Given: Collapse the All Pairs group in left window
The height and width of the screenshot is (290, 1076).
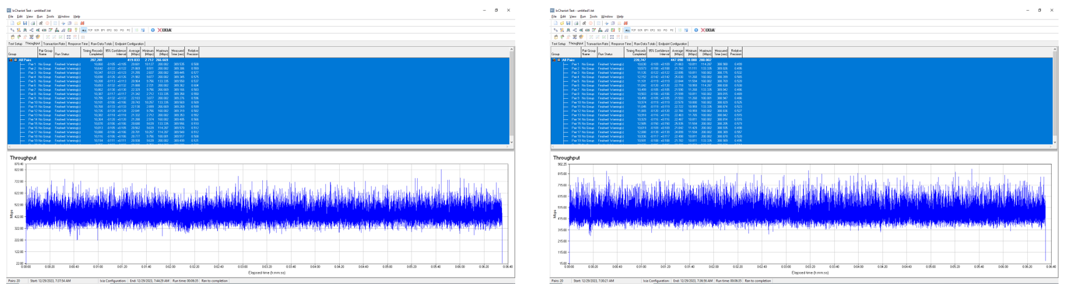Looking at the screenshot, I should [16, 60].
